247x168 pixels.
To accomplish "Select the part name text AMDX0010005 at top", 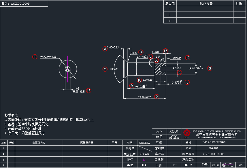I will coord(20,4).
